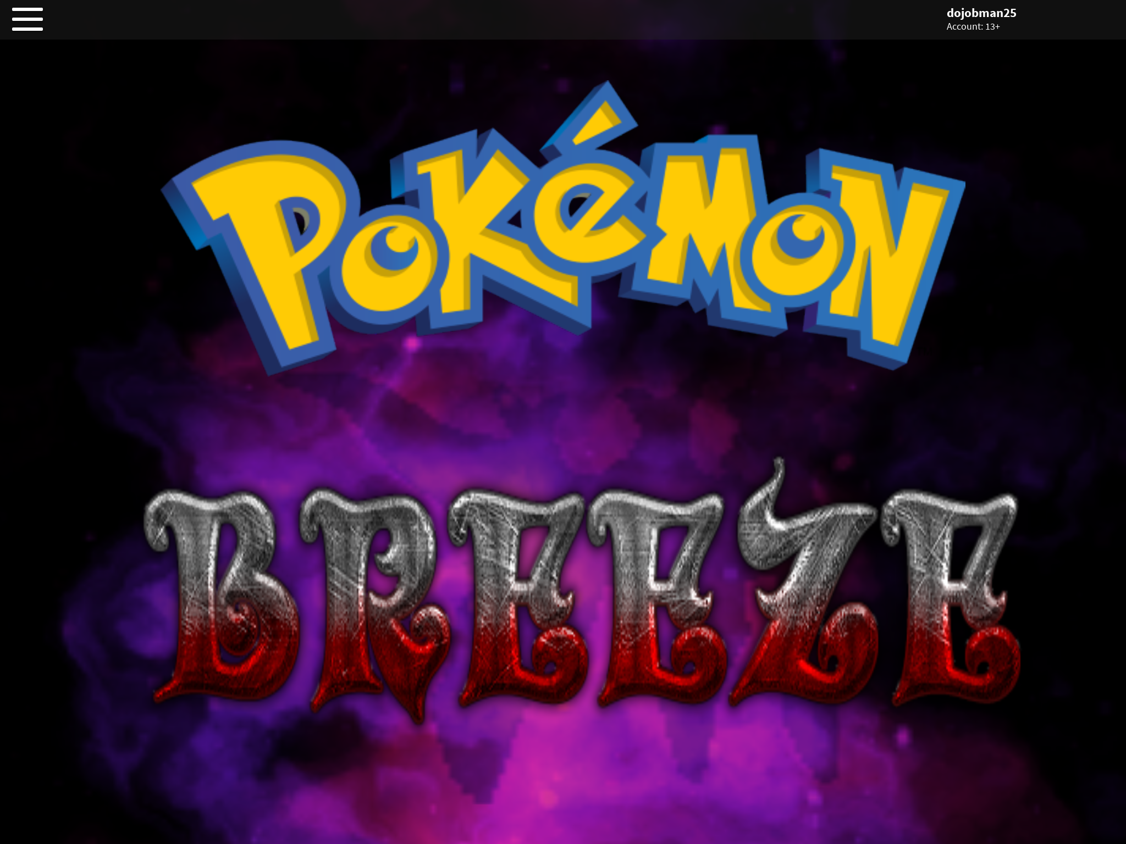Click the letter M in Pokémon logo
1126x844 pixels.
(x=709, y=231)
